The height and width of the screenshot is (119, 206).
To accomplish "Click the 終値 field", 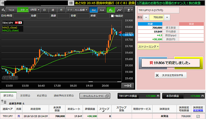I will coord(103,16).
